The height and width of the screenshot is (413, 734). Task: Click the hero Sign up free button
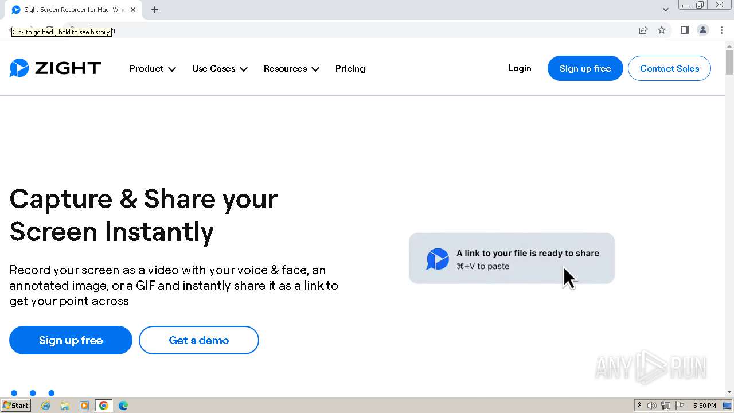coord(71,340)
